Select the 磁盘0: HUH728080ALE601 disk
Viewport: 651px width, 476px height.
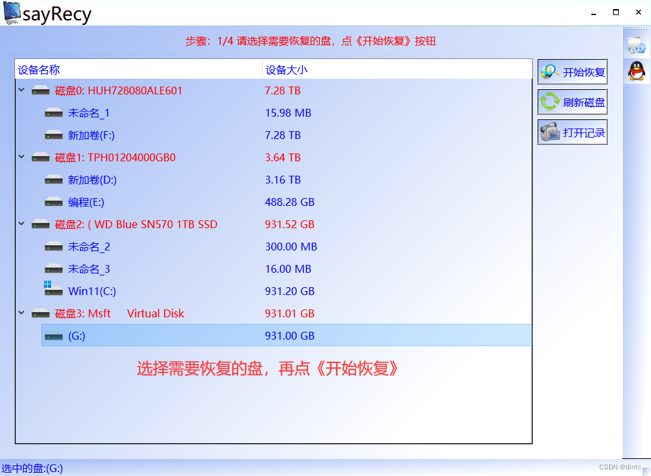(119, 90)
